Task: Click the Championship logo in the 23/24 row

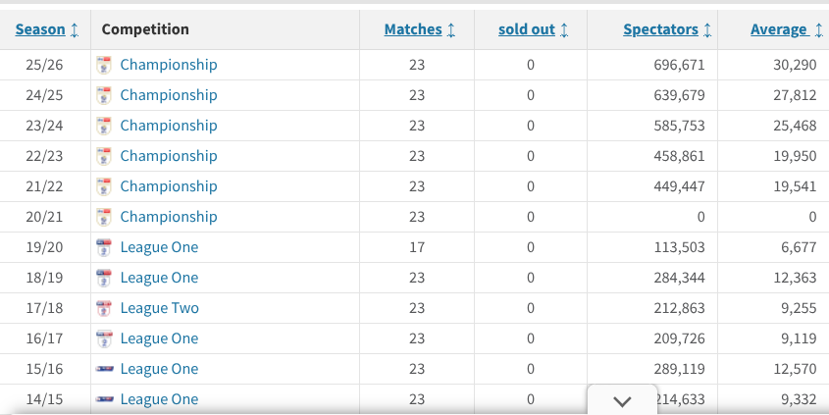Action: [104, 126]
